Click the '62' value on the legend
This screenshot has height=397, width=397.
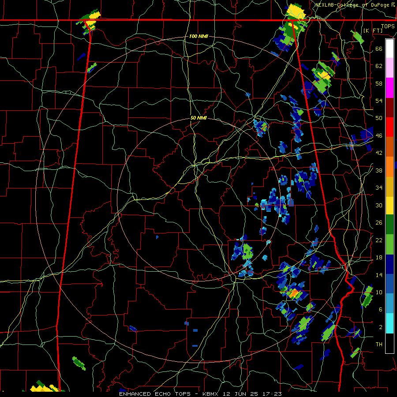click(x=379, y=66)
